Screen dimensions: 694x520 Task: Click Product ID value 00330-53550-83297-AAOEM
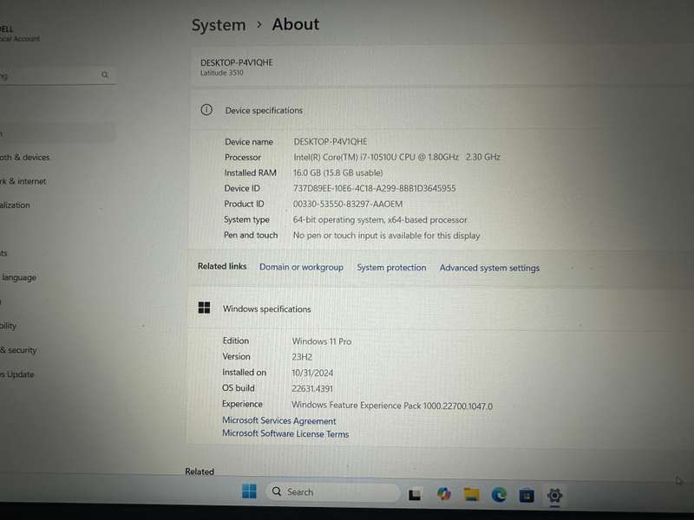(348, 205)
